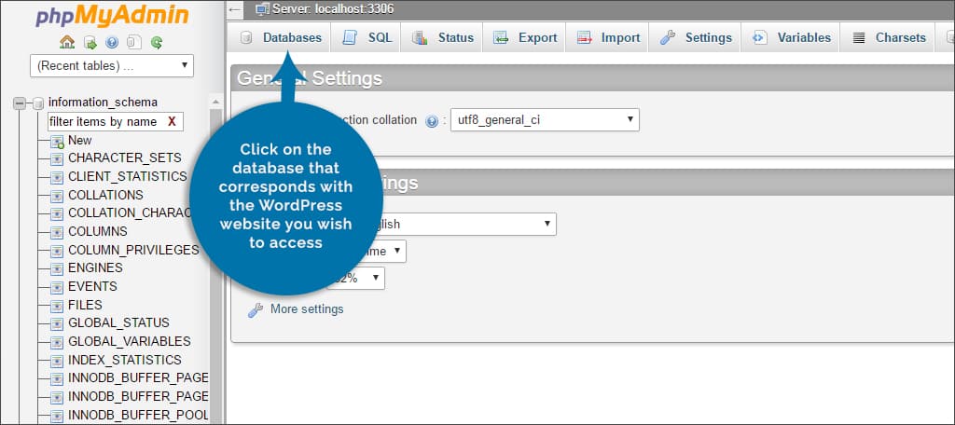
Task: Click the Home icon under phpMyAdmin logo
Action: tap(67, 42)
